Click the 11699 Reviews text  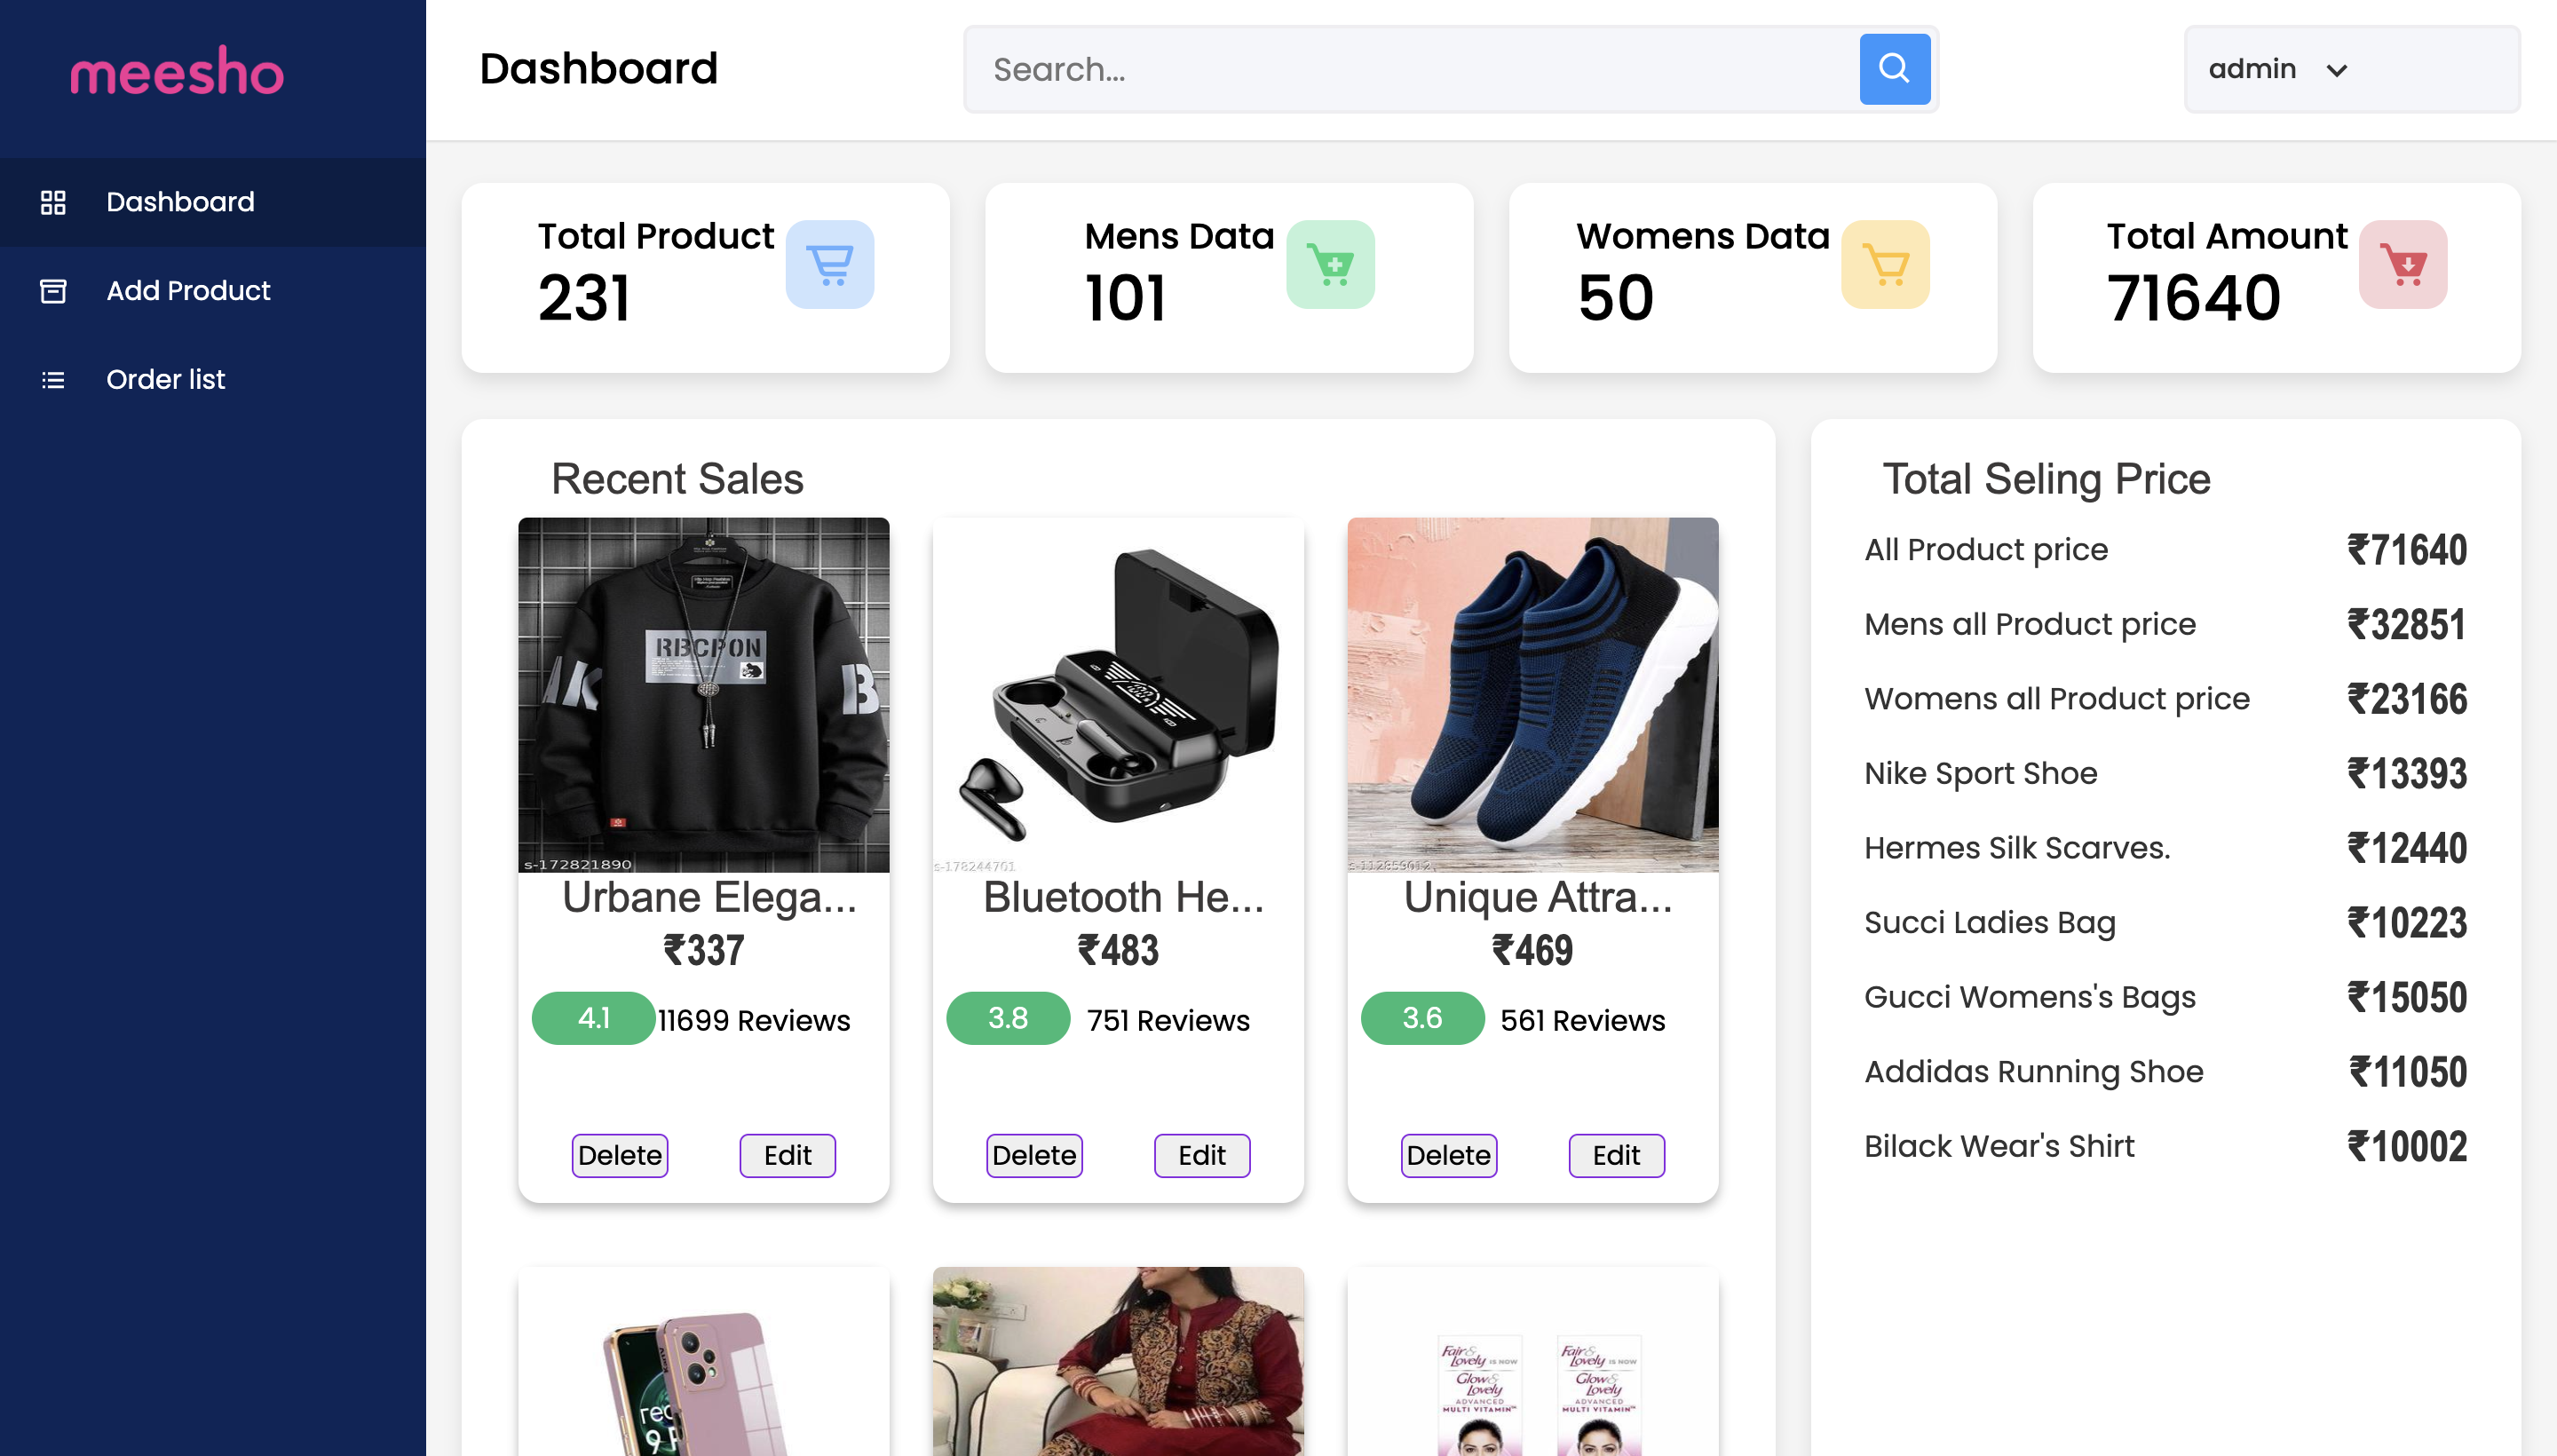coord(753,1020)
